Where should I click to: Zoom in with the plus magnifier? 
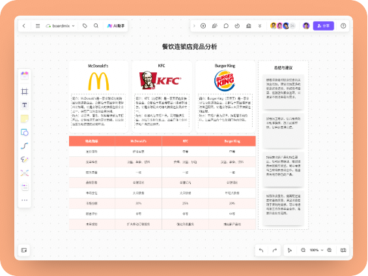[330, 250]
